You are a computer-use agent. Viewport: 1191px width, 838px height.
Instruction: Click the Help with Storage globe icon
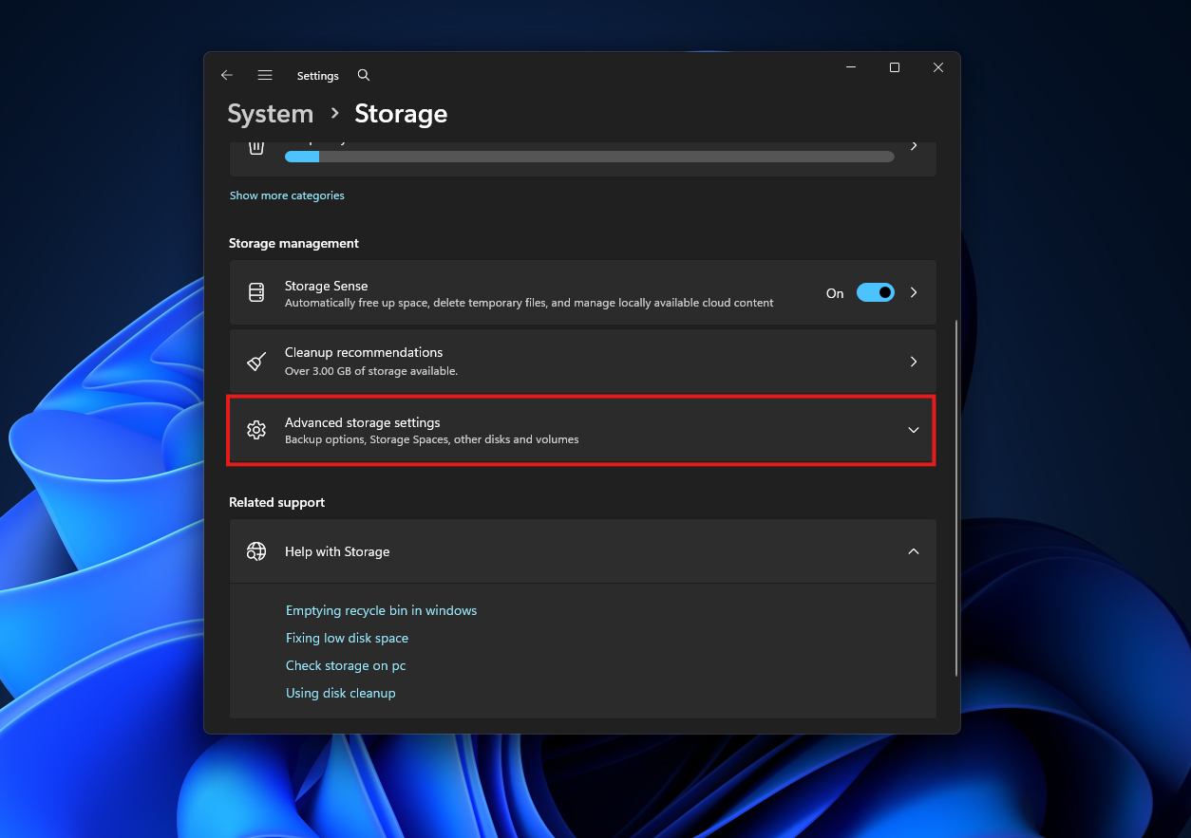click(x=255, y=550)
